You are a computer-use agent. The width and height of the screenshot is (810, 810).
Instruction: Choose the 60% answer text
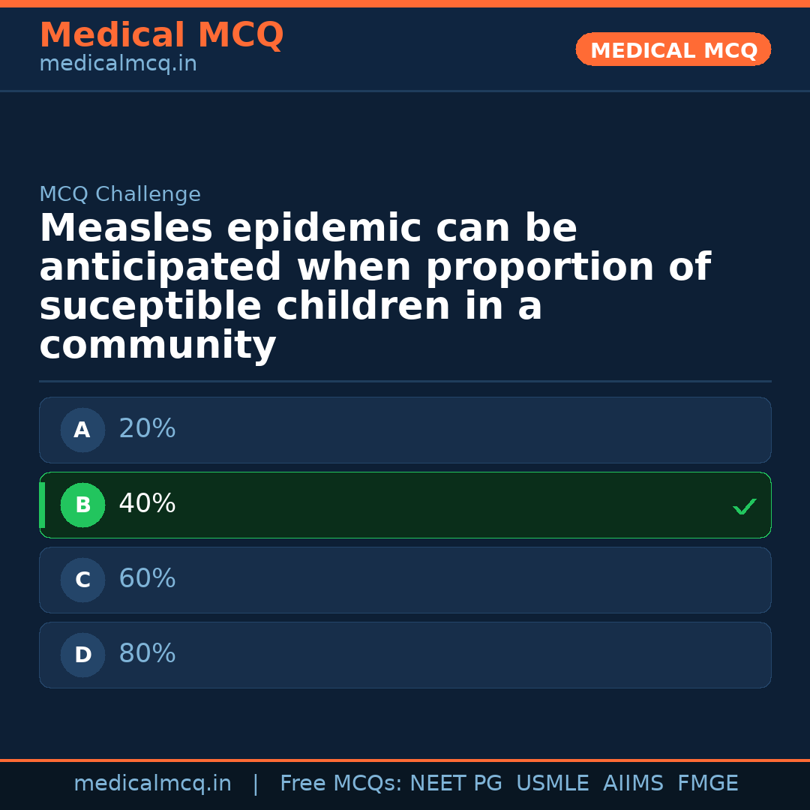(x=147, y=579)
